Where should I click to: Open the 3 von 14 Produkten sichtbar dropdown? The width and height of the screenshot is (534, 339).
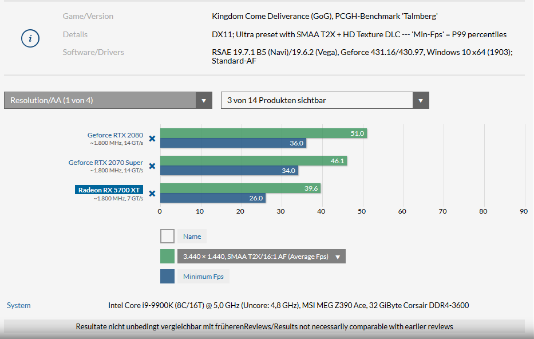pyautogui.click(x=325, y=100)
